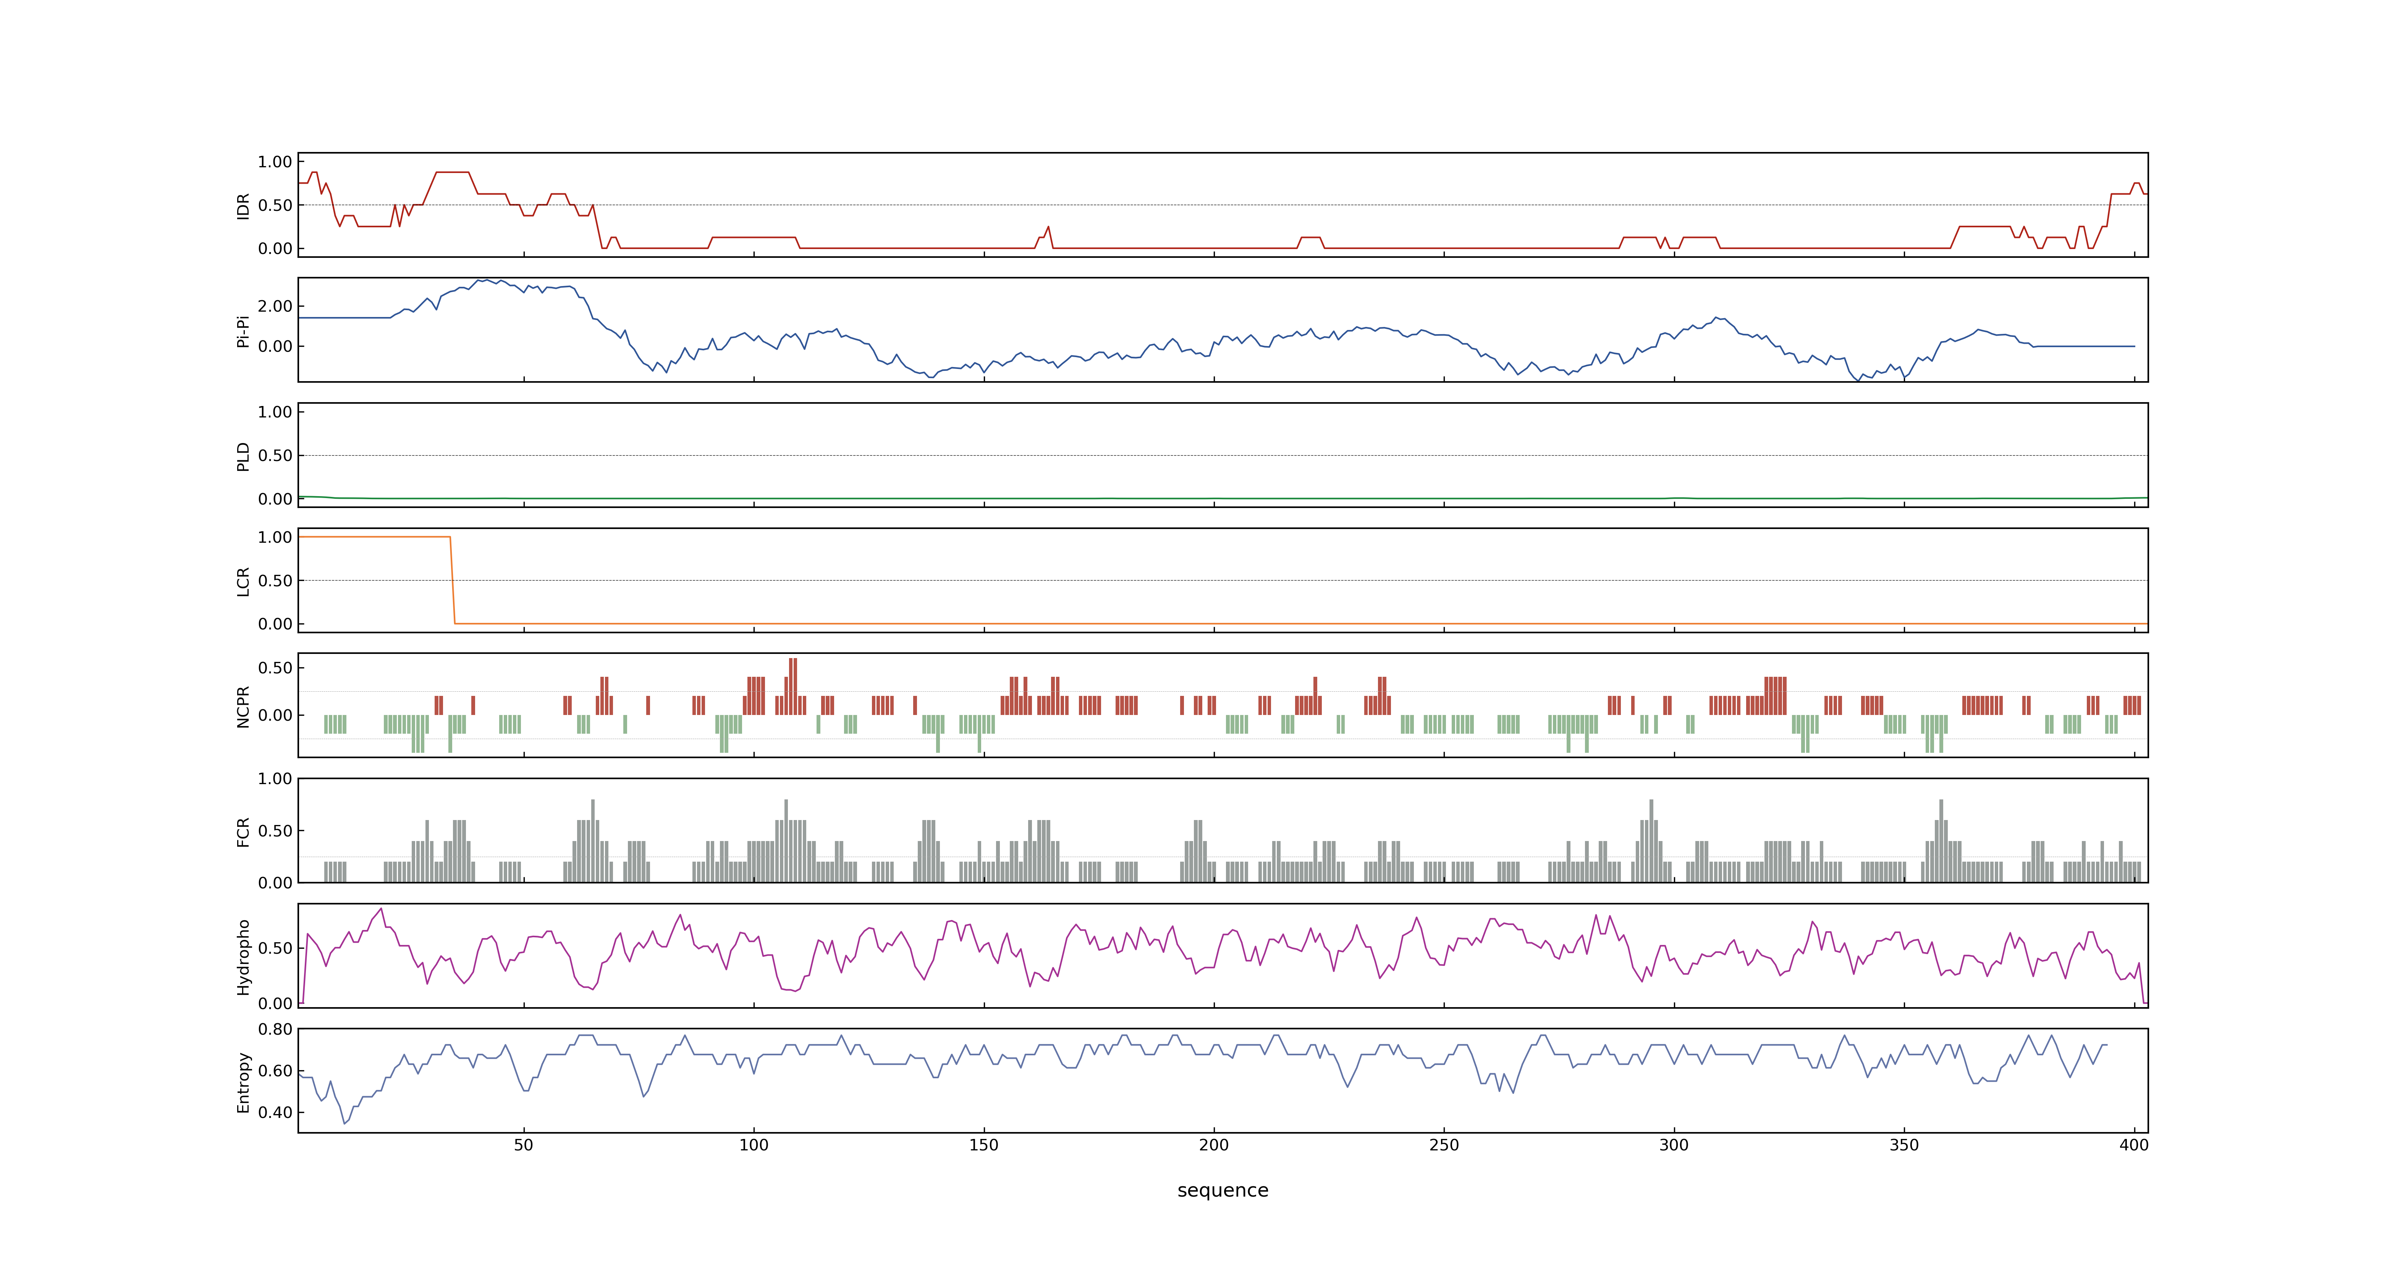The width and height of the screenshot is (2387, 1273).
Task: Click the 0.80 tick on Entropy axis
Action: 275,1029
